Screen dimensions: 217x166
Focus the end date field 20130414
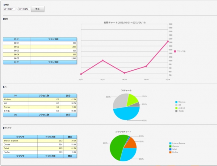pyautogui.click(x=24, y=9)
